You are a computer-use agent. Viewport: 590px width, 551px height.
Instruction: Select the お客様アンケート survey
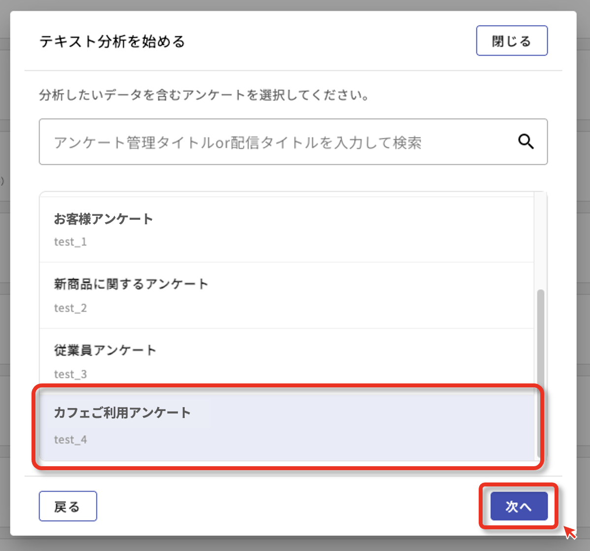tap(103, 219)
